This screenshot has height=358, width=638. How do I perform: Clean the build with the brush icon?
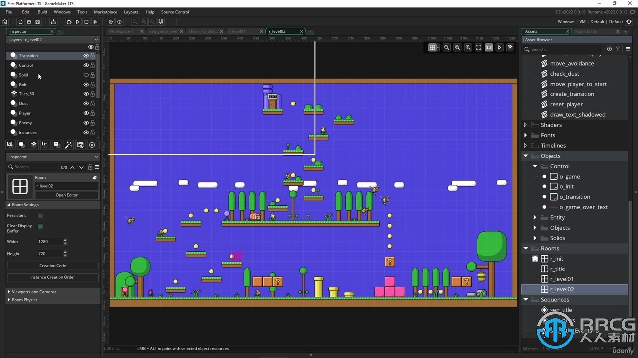pyautogui.click(x=95, y=22)
